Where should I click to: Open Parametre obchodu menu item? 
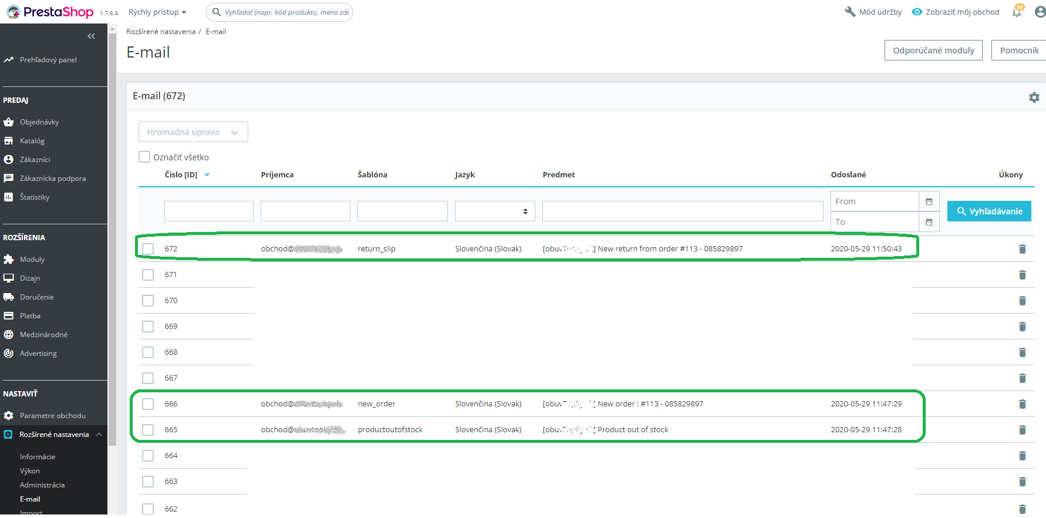[x=53, y=416]
